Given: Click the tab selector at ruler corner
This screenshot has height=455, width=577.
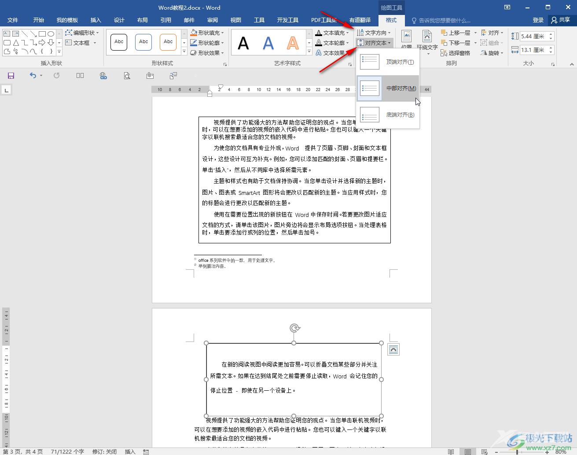Looking at the screenshot, I should [6, 90].
